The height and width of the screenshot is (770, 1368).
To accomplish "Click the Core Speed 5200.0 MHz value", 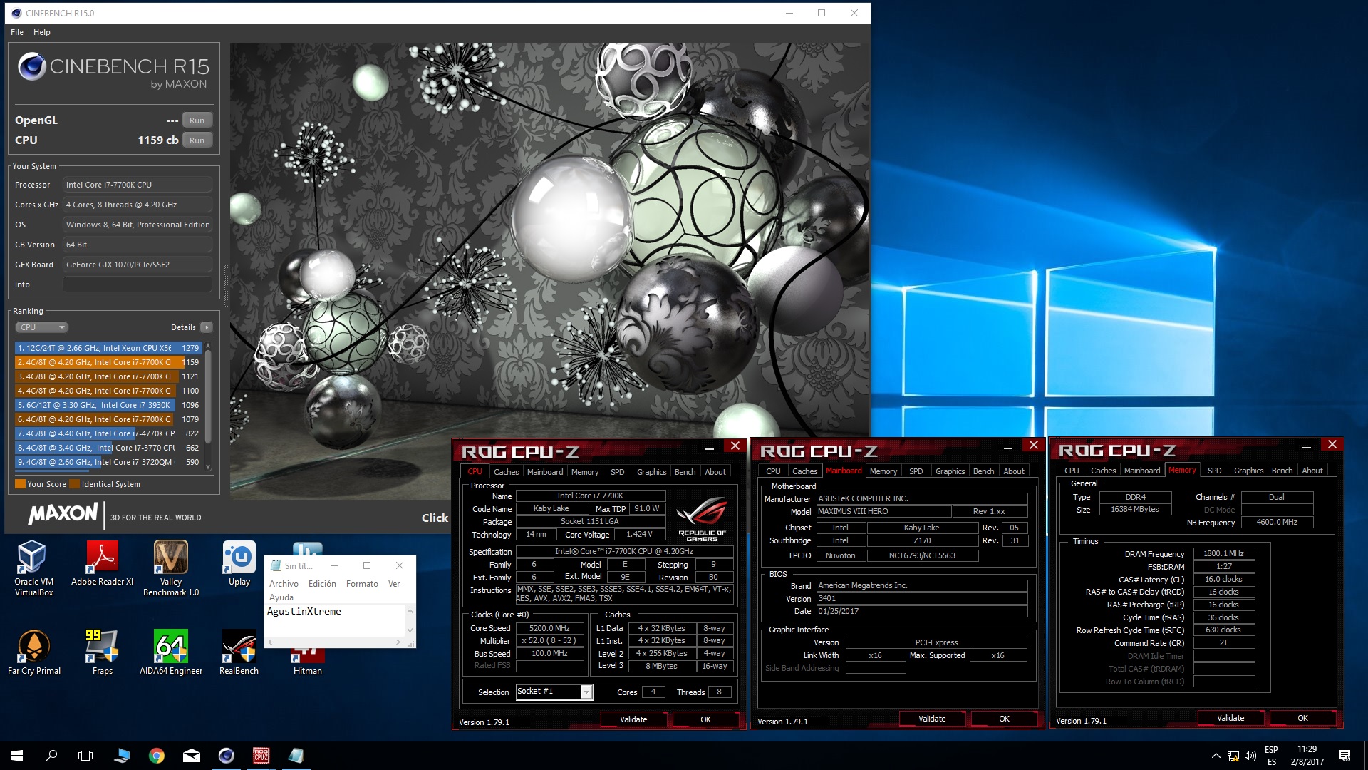I will (x=549, y=628).
